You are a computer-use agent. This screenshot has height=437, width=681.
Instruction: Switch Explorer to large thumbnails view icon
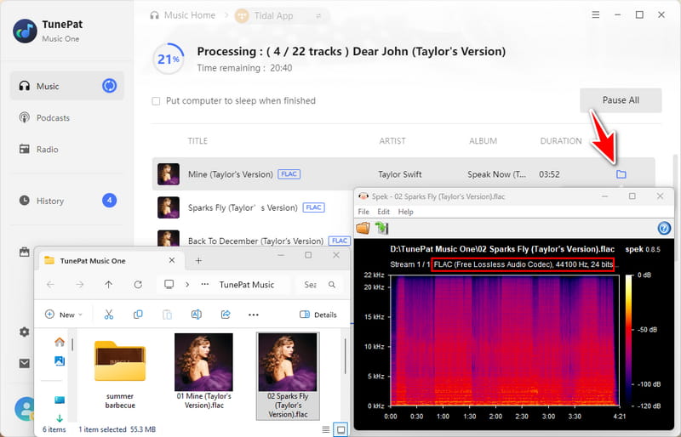coord(341,429)
